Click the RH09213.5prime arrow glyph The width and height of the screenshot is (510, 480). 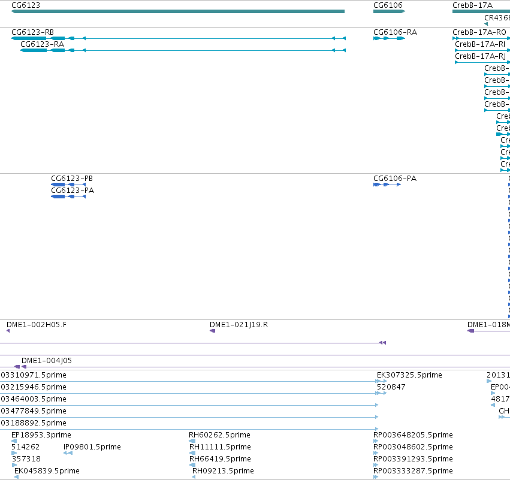pyautogui.click(x=194, y=477)
